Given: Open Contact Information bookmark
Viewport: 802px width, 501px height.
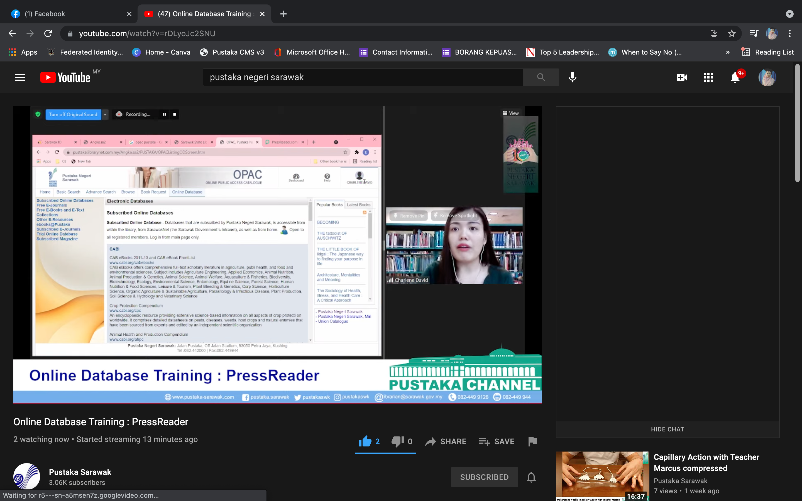Looking at the screenshot, I should click(396, 52).
